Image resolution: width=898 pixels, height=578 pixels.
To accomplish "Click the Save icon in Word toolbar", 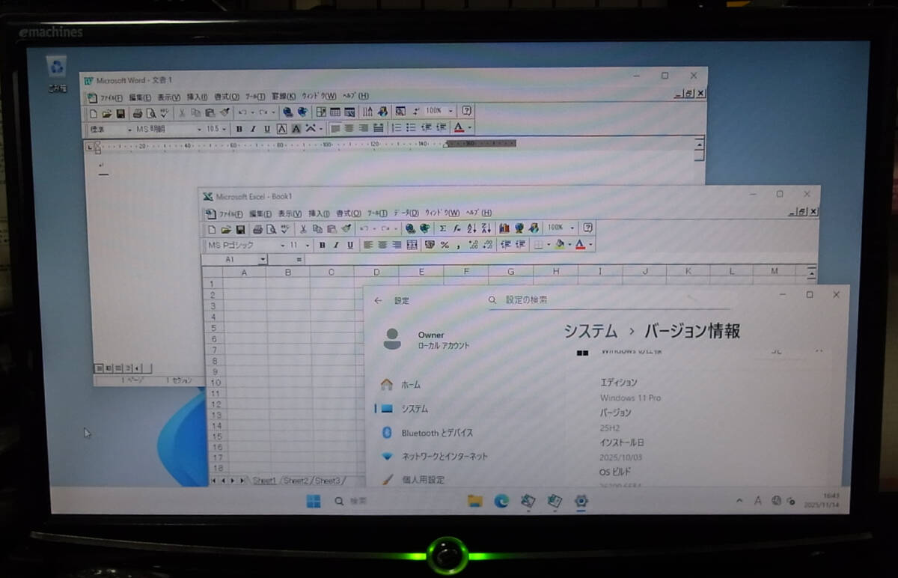I will point(120,113).
